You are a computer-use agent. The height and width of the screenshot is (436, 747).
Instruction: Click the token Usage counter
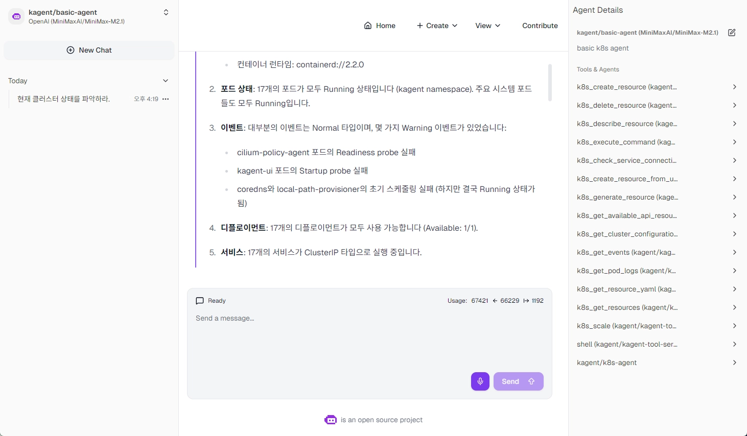pos(496,301)
